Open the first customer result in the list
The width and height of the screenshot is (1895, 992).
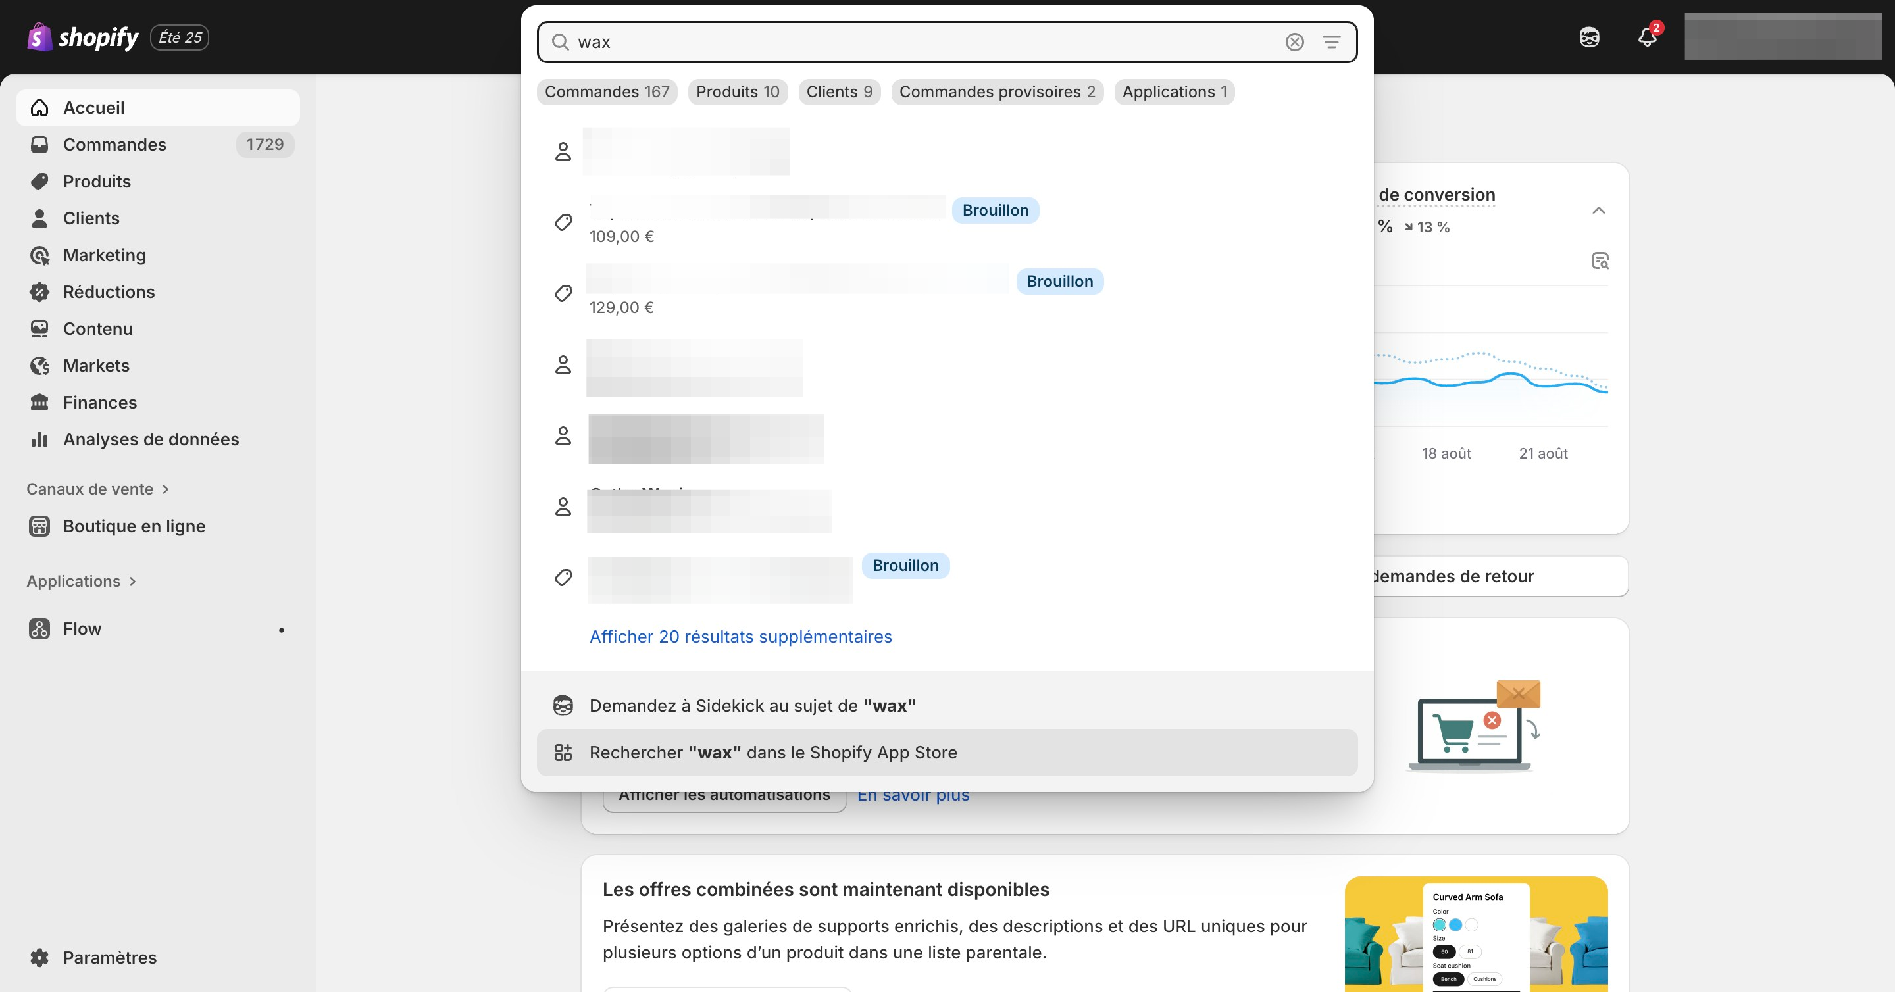(x=947, y=151)
